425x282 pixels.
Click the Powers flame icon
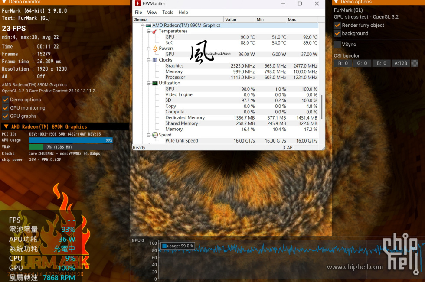coord(155,49)
